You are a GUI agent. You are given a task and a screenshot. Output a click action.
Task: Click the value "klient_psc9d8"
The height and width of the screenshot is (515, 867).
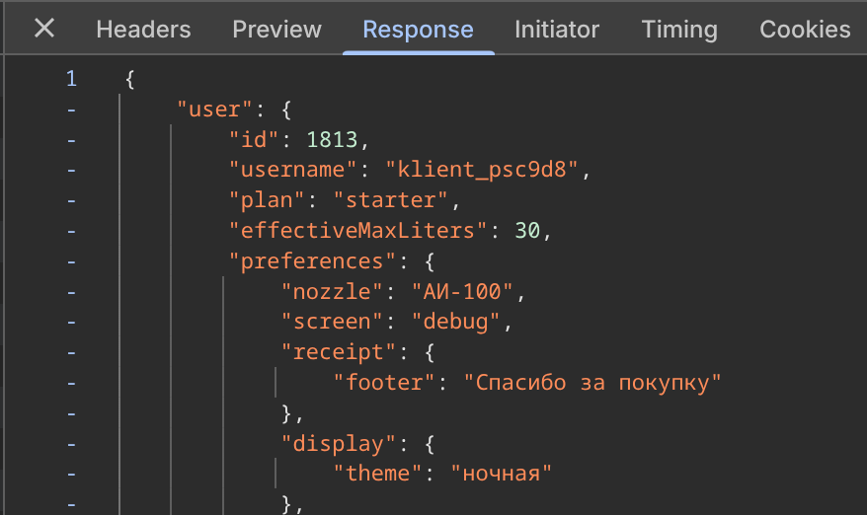pos(482,170)
